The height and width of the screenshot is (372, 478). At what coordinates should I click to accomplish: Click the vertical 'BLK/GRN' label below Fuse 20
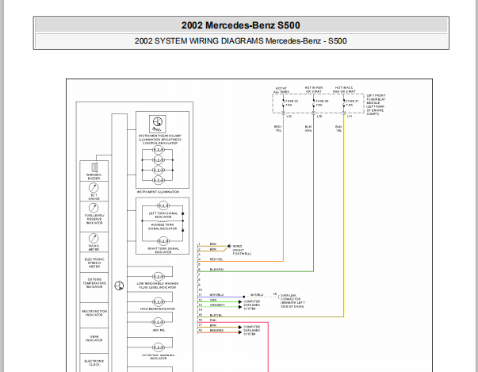[x=308, y=128]
